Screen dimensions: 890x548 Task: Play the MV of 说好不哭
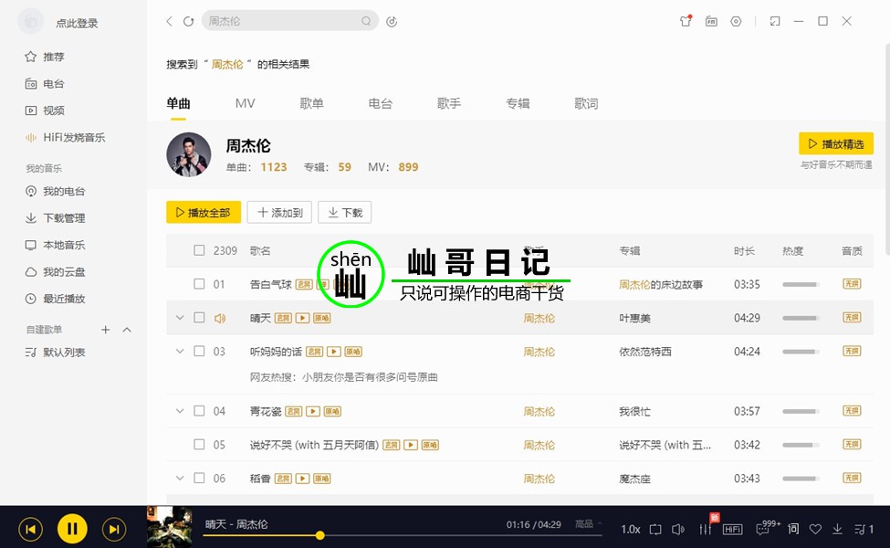[x=411, y=445]
